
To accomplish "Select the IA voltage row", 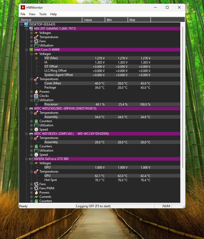I will point(112,62).
